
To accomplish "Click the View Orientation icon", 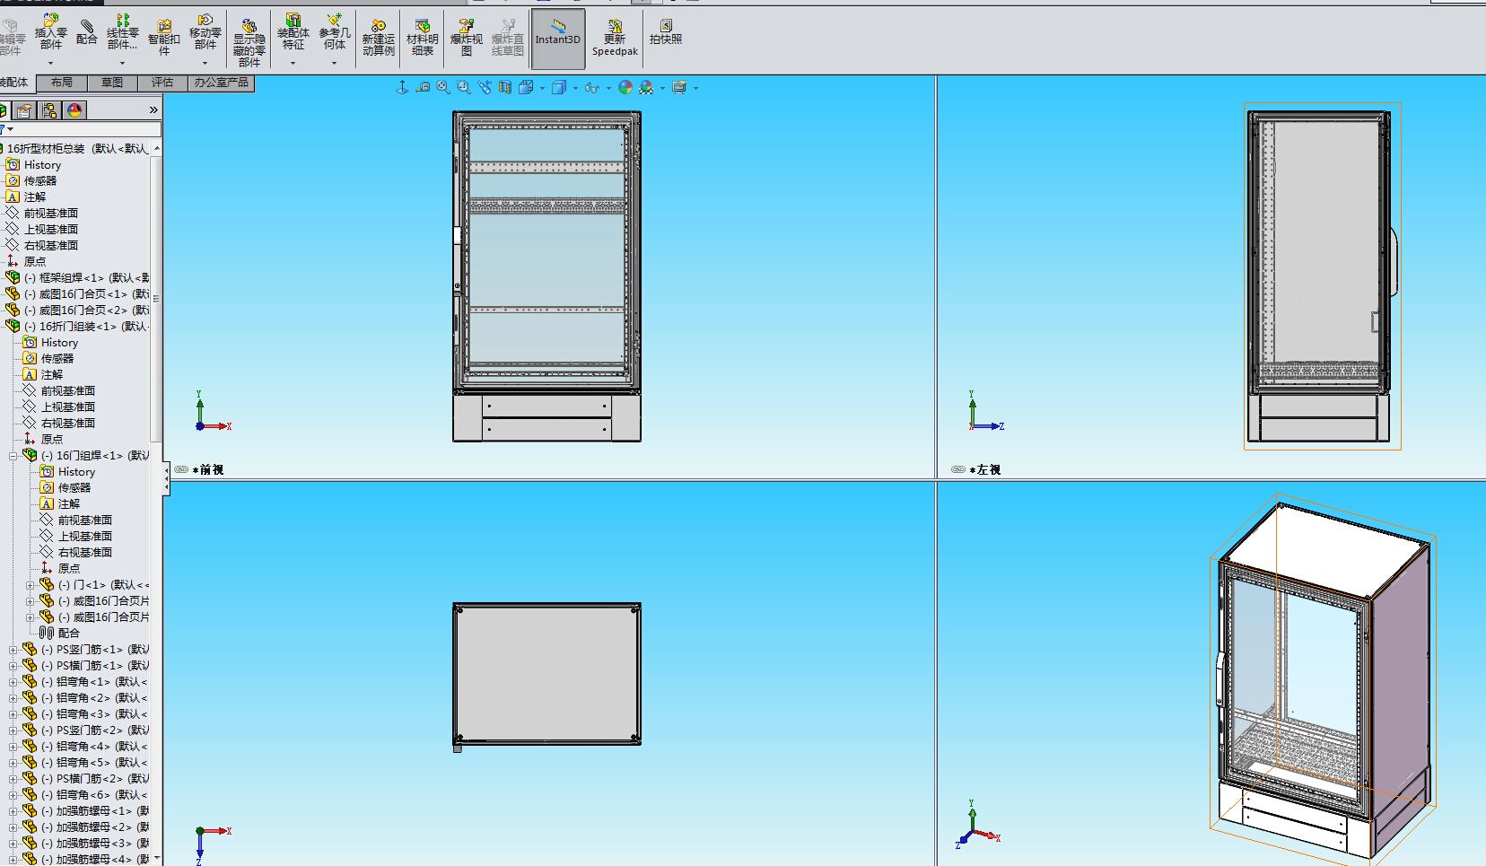I will (x=526, y=87).
